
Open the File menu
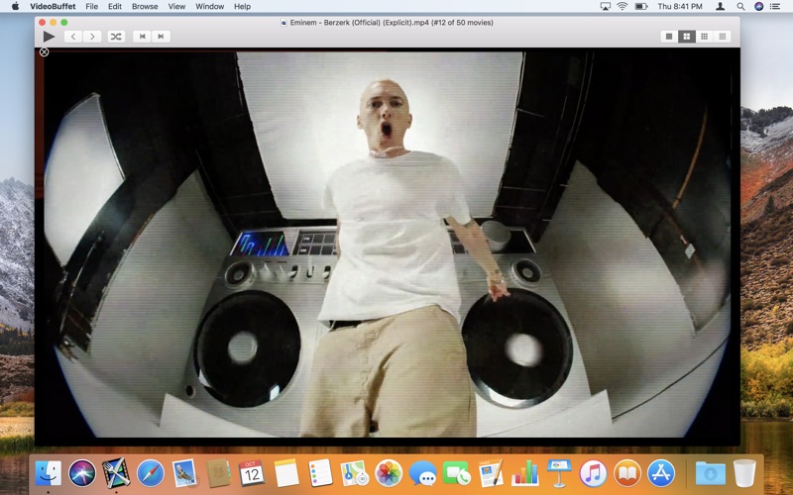(91, 7)
